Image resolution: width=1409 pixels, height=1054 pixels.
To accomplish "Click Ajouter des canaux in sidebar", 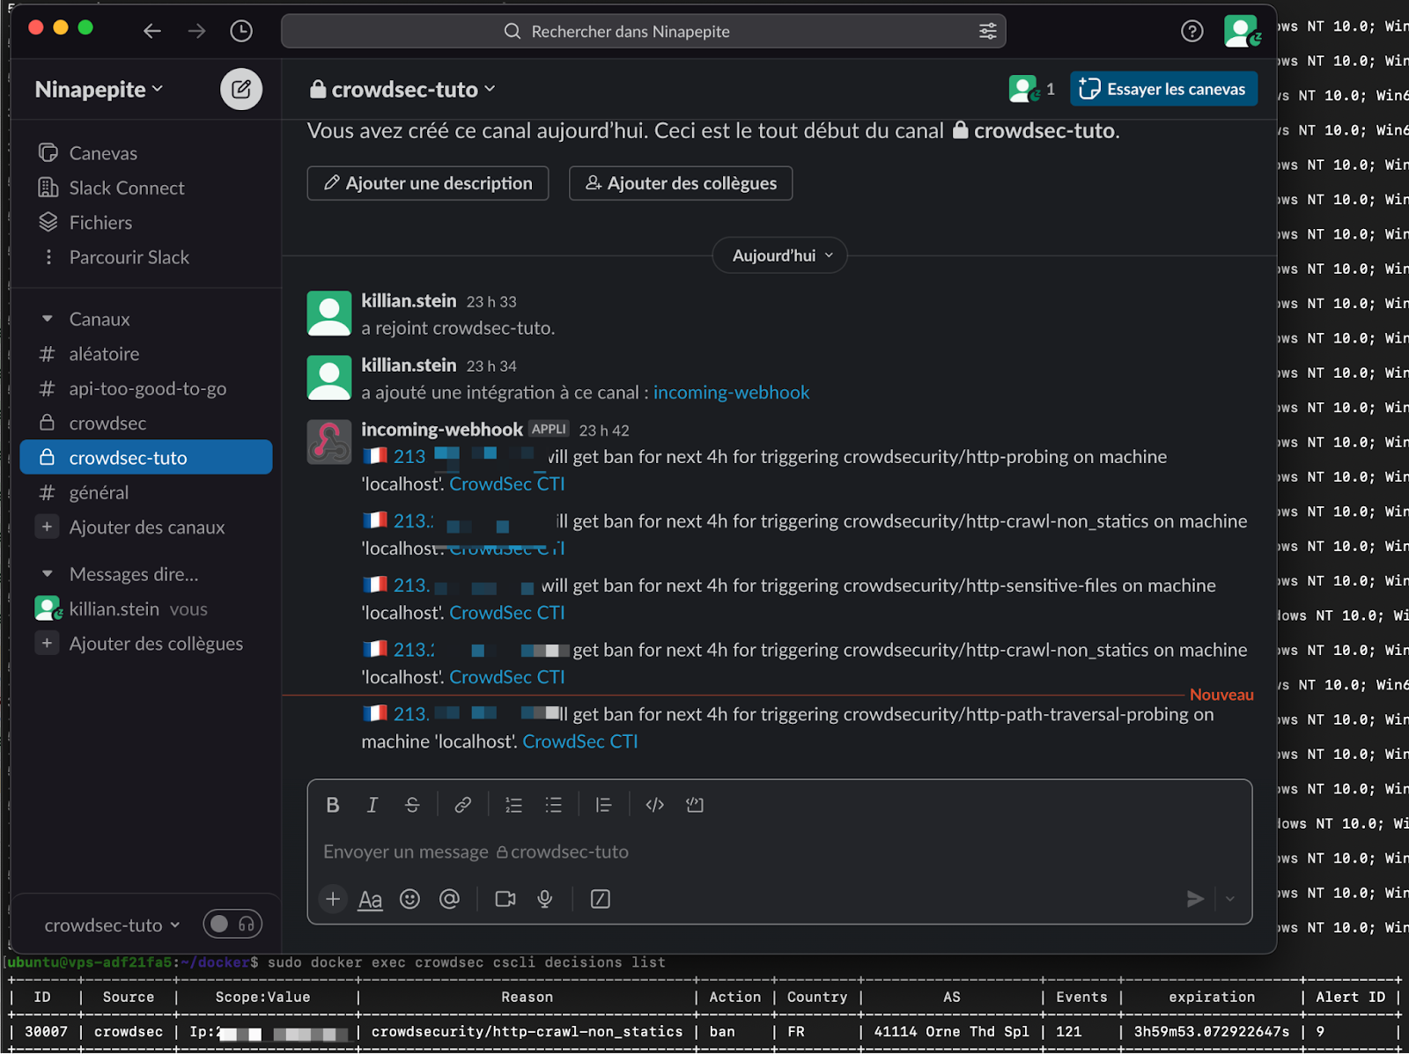I will pos(146,527).
